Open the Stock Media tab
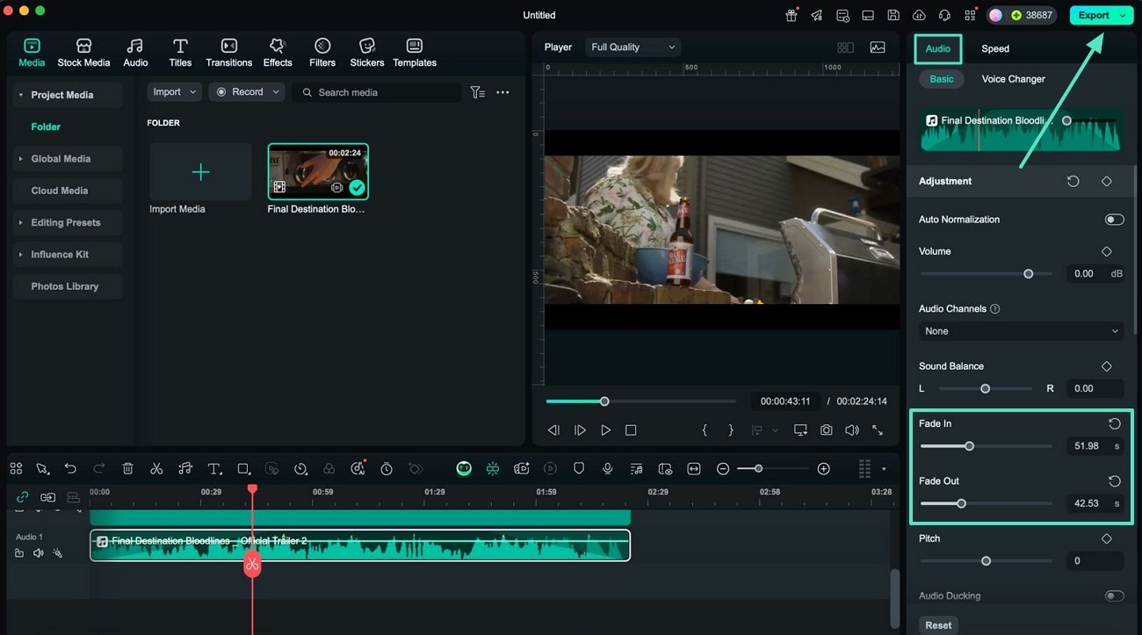This screenshot has height=635, width=1142. (x=83, y=53)
